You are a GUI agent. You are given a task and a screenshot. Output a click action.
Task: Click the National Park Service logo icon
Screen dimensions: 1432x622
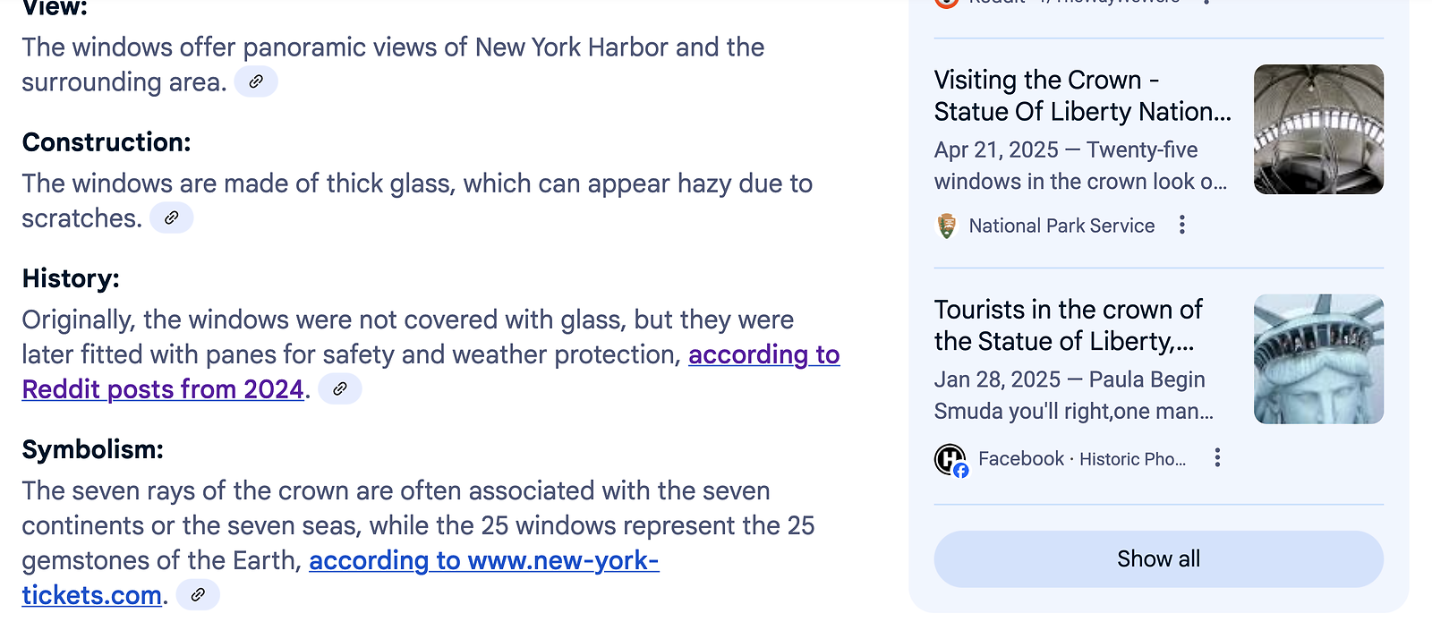point(947,226)
